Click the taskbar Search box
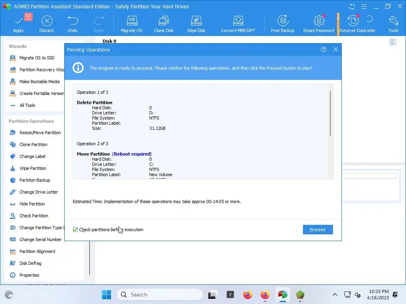The width and height of the screenshot is (406, 304). (x=160, y=294)
